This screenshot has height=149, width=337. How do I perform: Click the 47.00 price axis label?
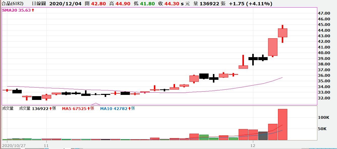click(x=324, y=13)
